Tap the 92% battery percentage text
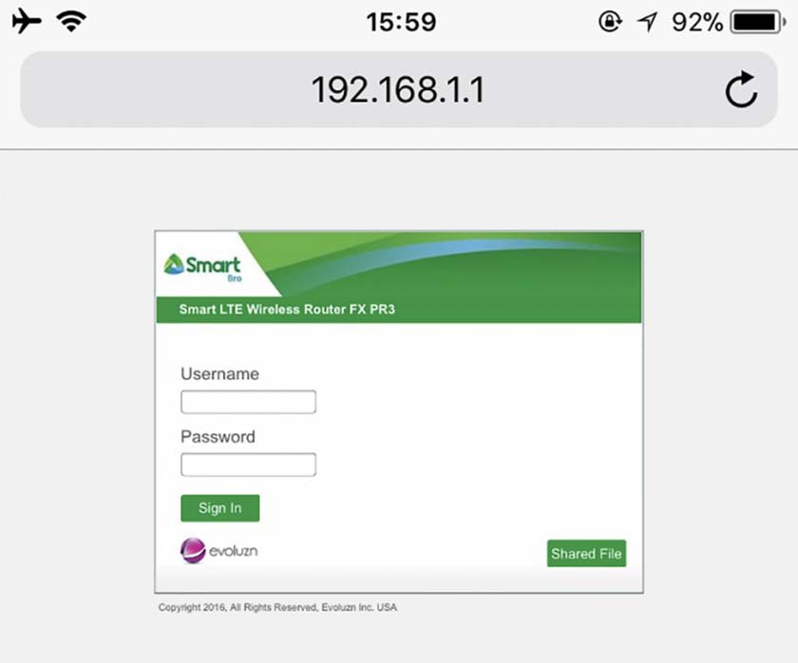 697,22
